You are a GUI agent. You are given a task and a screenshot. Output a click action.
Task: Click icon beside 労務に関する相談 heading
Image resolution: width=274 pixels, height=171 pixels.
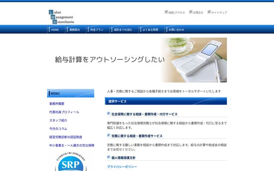click(x=108, y=136)
